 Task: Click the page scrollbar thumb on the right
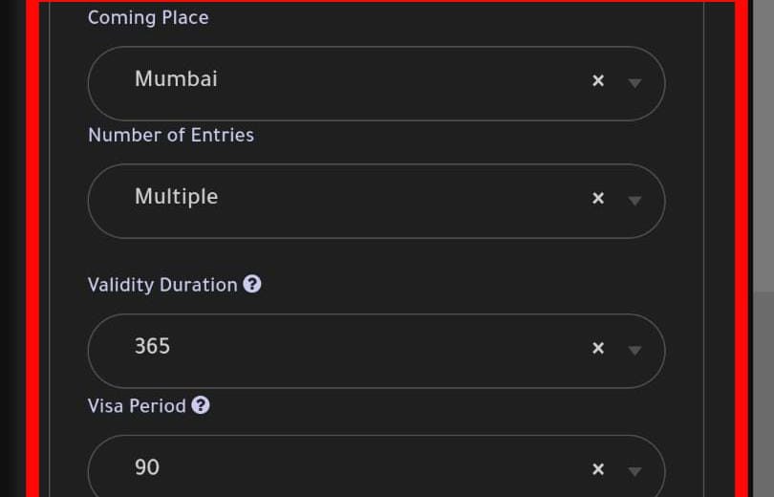click(763, 395)
